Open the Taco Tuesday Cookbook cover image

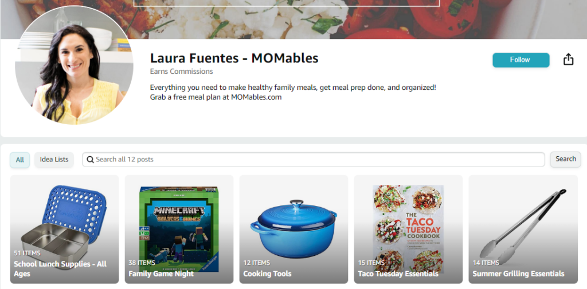pos(408,229)
